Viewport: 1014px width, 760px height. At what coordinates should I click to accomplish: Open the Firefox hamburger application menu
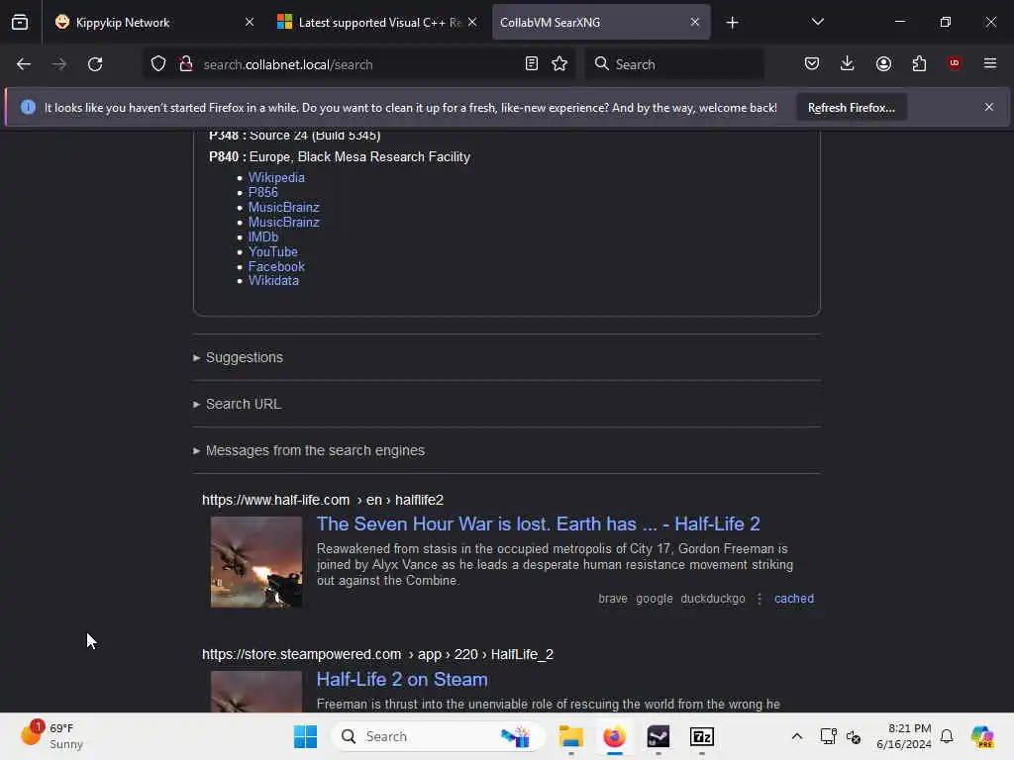coord(989,63)
